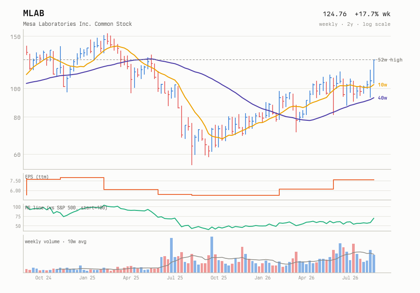420x293 pixels.
Task: Click the 6.00 EPS axis label
Action: click(x=16, y=191)
